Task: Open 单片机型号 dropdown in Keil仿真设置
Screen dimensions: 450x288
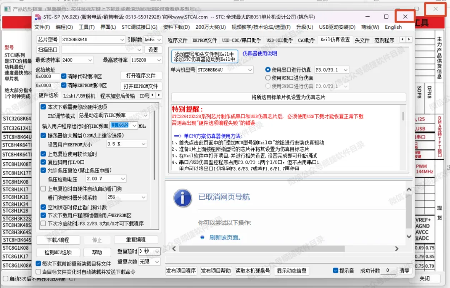Action: [225, 70]
